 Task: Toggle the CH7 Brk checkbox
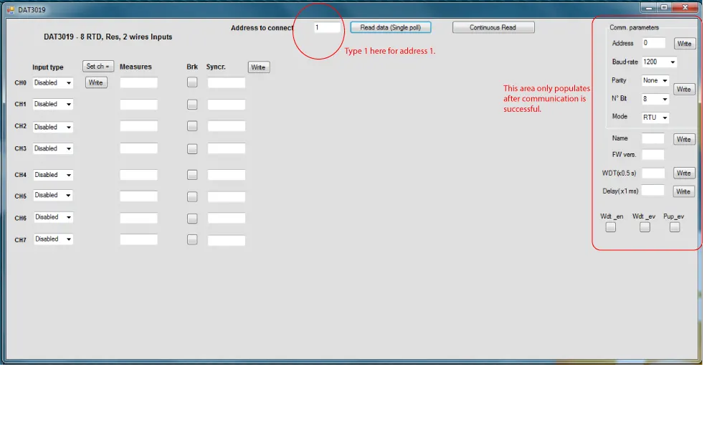192,240
